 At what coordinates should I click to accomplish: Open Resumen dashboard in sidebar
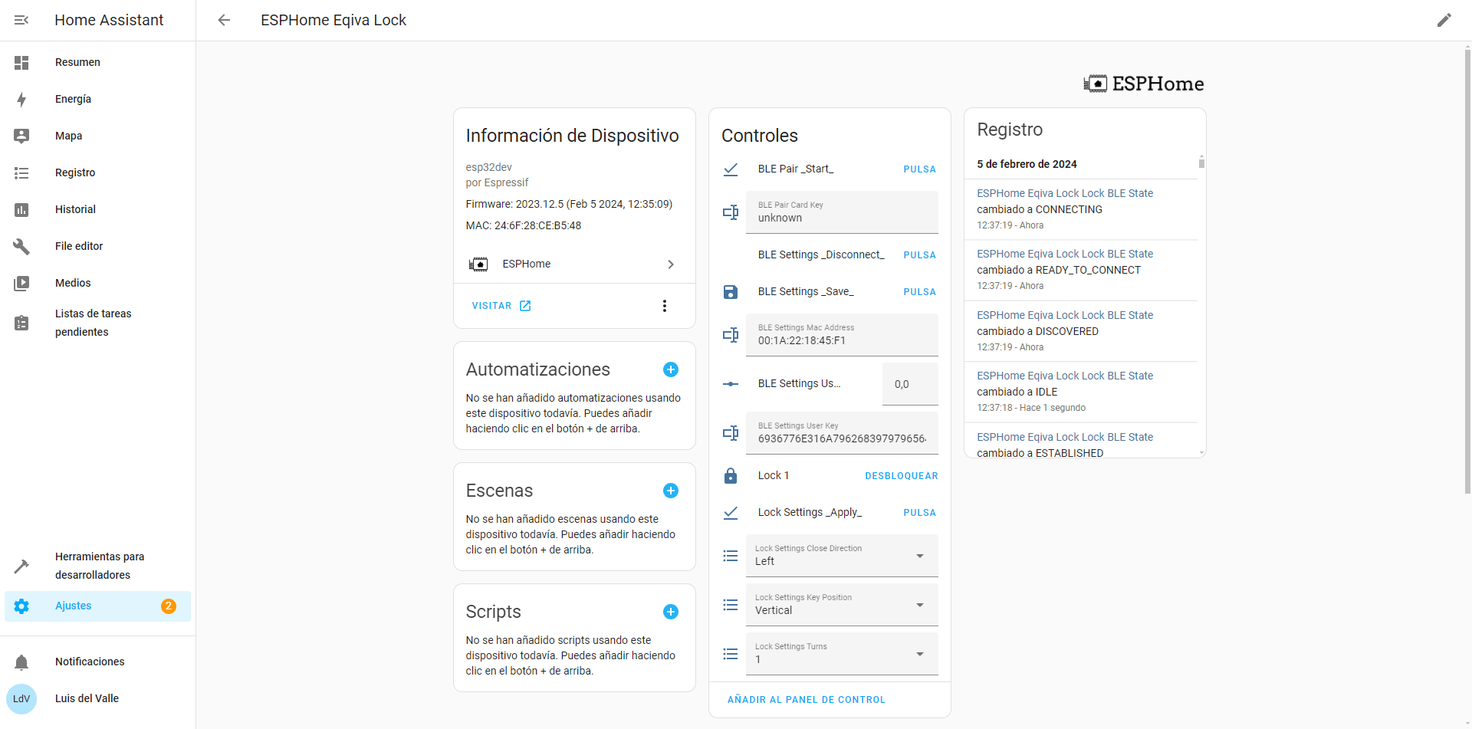coord(97,62)
